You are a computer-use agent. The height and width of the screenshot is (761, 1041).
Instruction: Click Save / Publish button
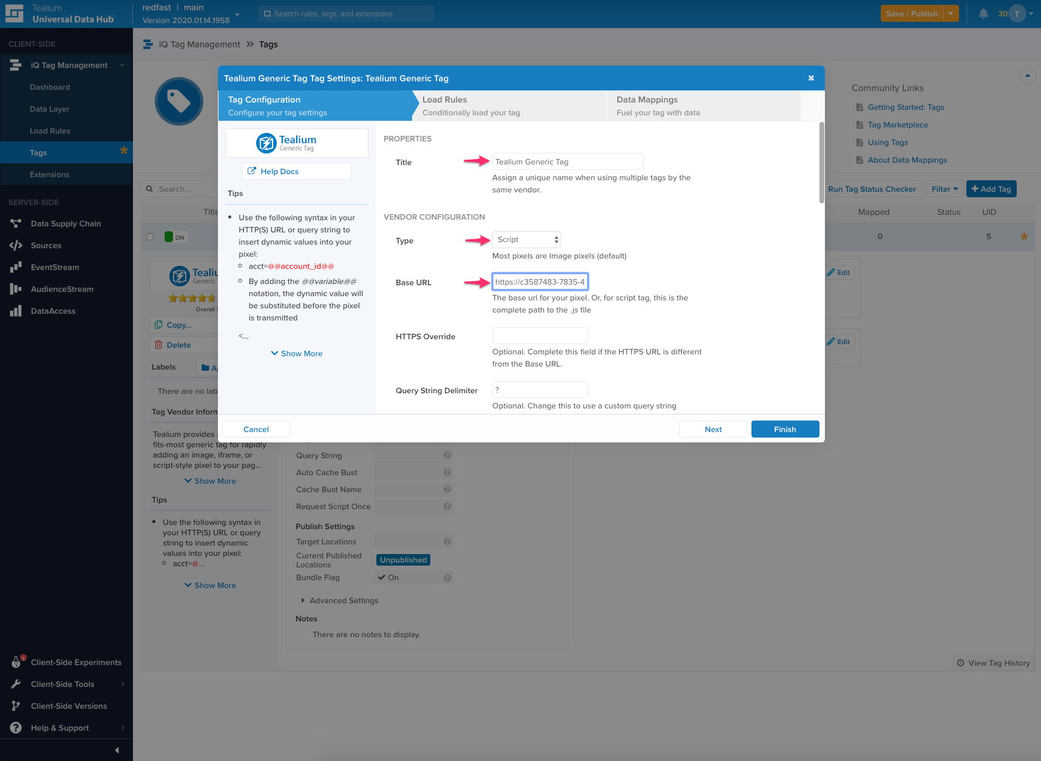[912, 13]
